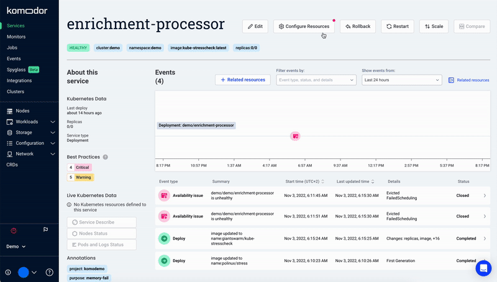Restart the service
This screenshot has height=282, width=497.
398,26
